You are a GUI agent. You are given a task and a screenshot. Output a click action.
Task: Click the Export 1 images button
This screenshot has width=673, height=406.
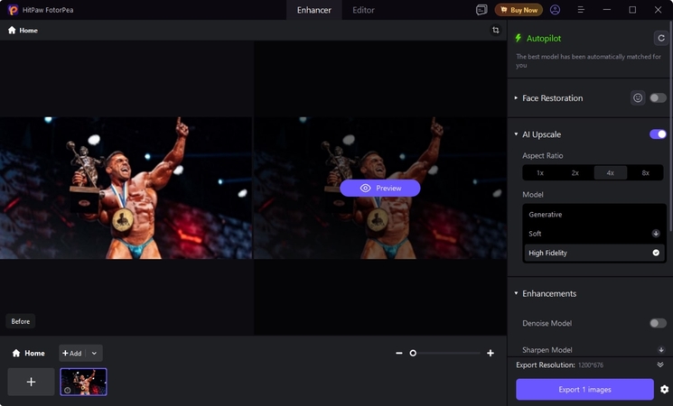point(584,389)
